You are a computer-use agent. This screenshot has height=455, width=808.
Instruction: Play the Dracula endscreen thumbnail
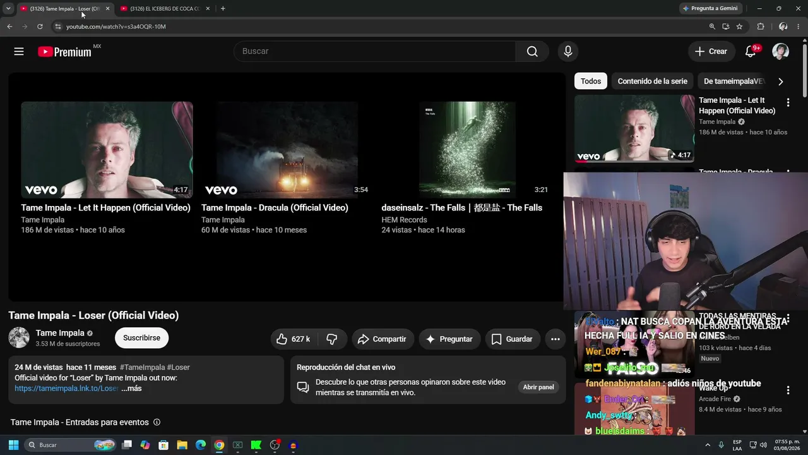point(287,150)
